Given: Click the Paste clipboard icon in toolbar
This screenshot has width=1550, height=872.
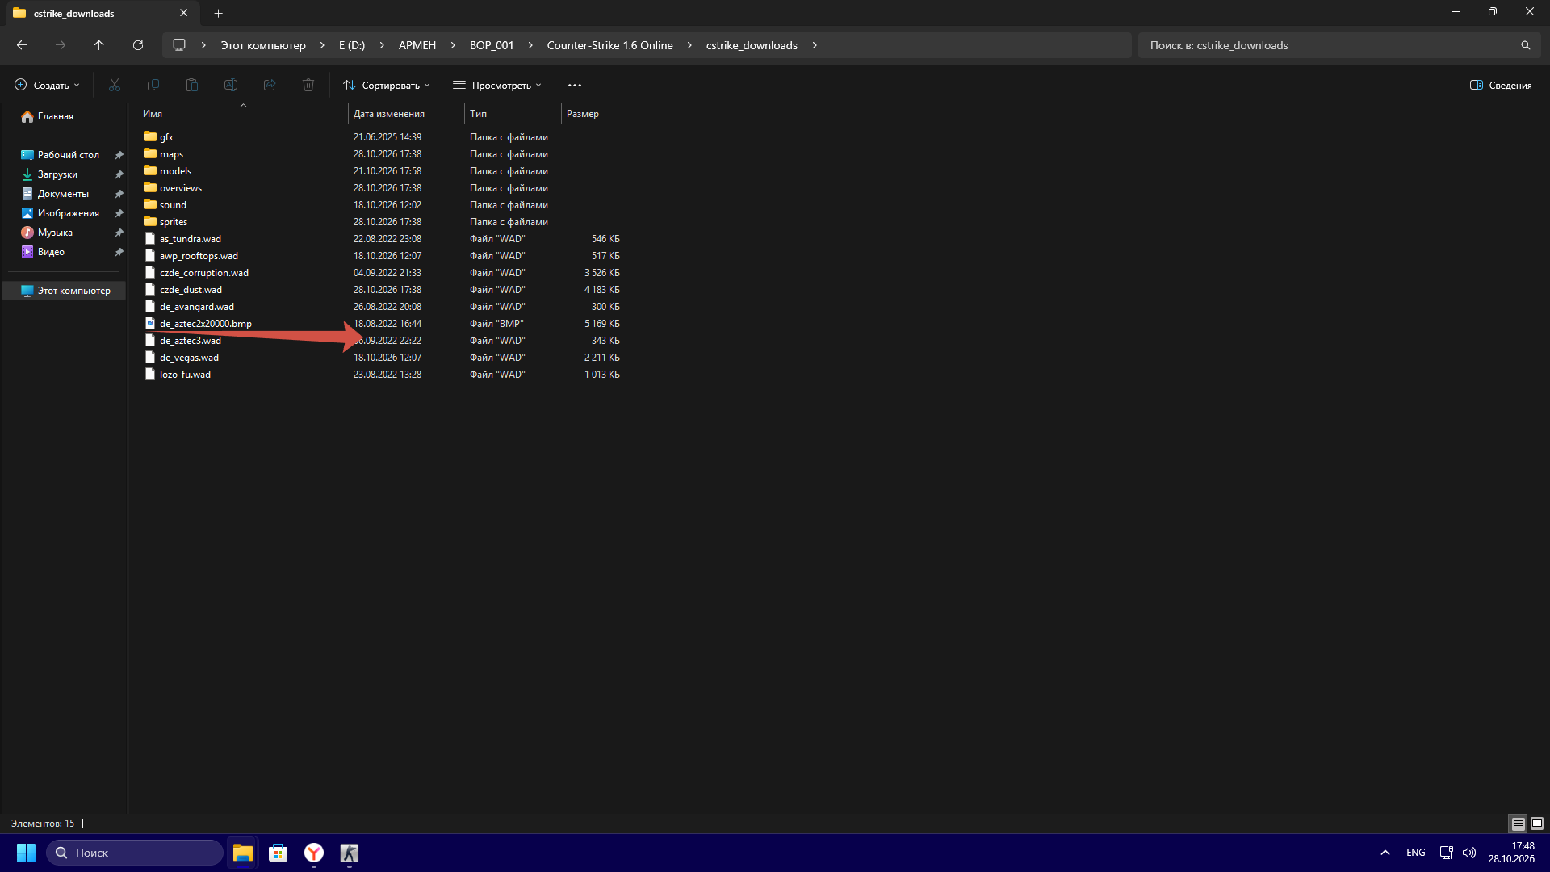Looking at the screenshot, I should click(192, 85).
